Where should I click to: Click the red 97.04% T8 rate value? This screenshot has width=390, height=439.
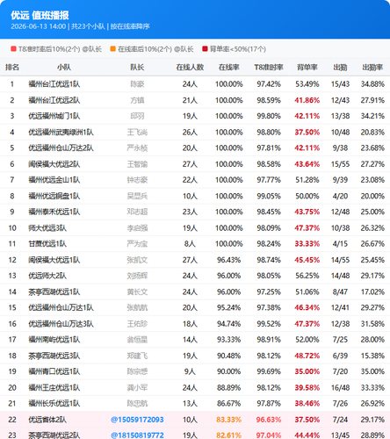coord(269,435)
